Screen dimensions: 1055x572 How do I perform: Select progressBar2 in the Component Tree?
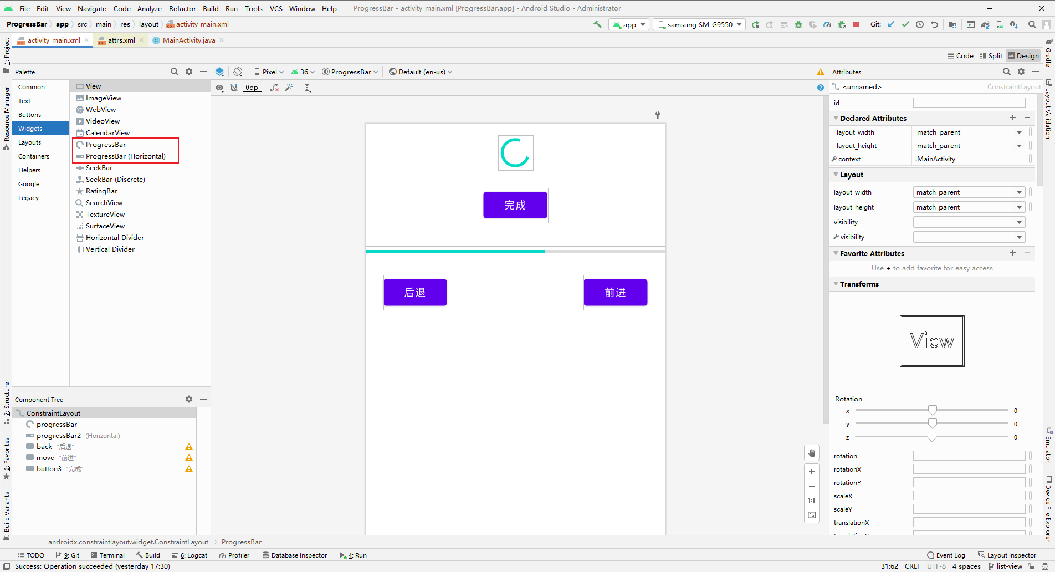point(60,435)
